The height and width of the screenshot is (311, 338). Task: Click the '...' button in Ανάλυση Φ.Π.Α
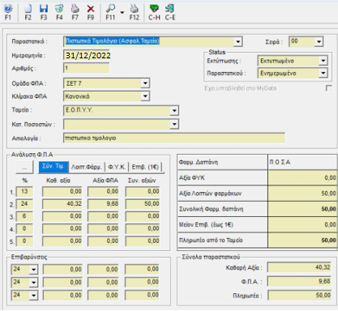24,168
